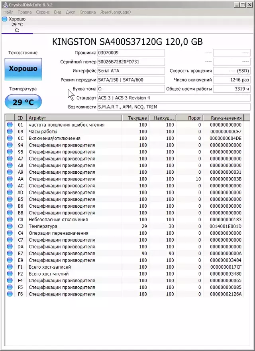
Task: Click the blue status icon for attribute E7
Action: pyautogui.click(x=10, y=253)
